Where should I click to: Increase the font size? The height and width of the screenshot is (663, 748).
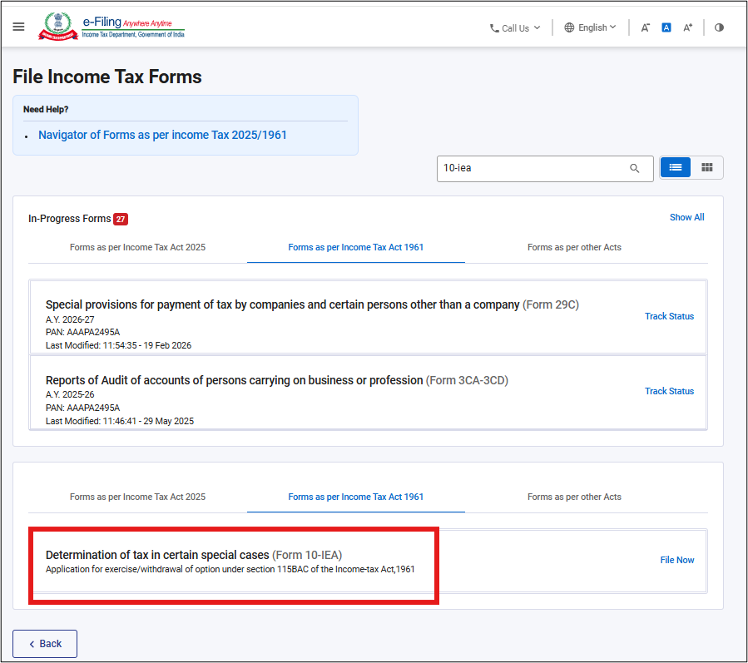pyautogui.click(x=688, y=27)
